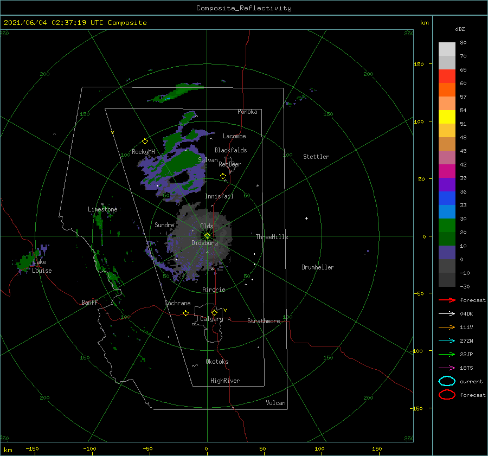The width and height of the screenshot is (488, 456).
Task: Click the 'Drumheller' map label
Action: point(318,267)
